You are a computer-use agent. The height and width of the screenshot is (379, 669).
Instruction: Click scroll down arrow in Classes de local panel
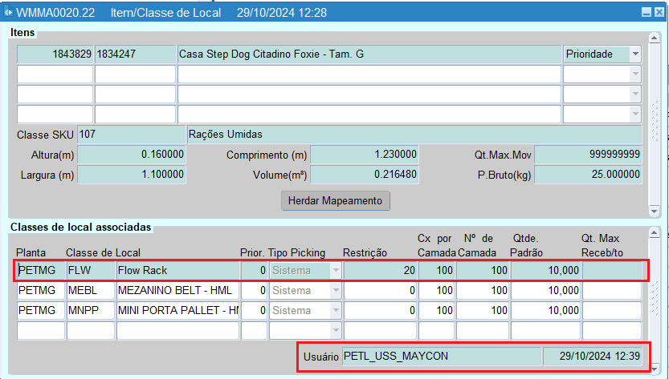pos(654,366)
